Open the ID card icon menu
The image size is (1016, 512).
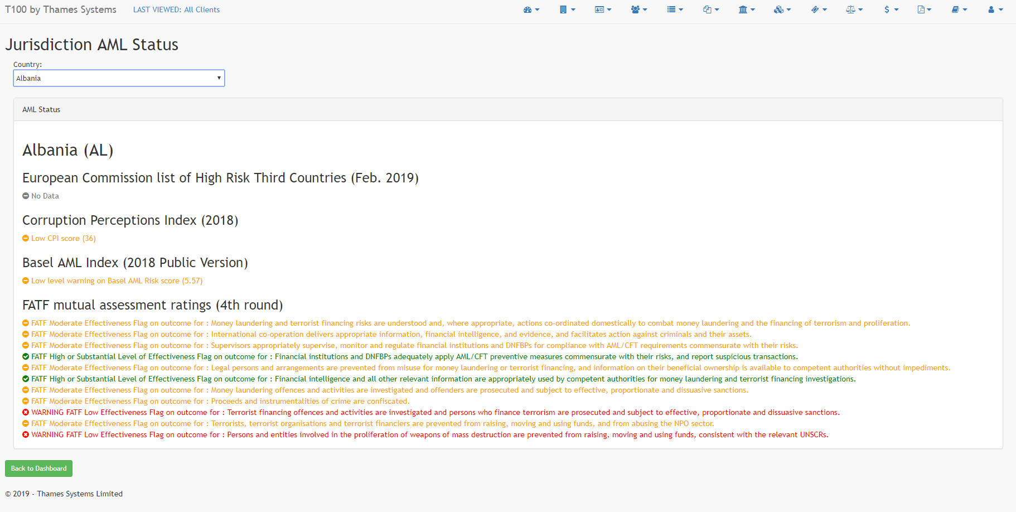603,9
